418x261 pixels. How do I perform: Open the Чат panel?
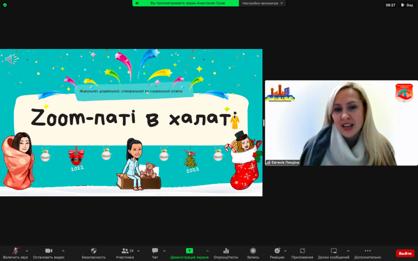click(x=155, y=253)
